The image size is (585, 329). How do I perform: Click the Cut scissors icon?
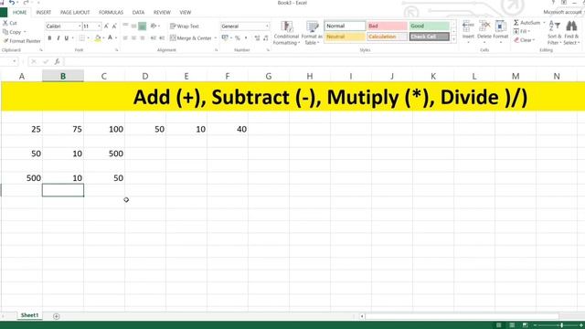click(x=5, y=23)
